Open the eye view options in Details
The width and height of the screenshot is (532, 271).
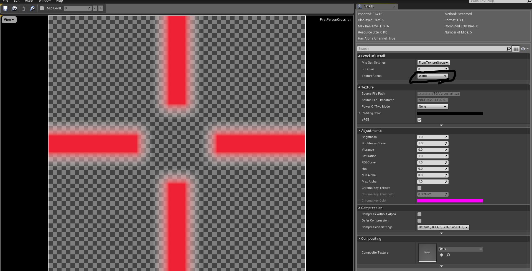(525, 49)
